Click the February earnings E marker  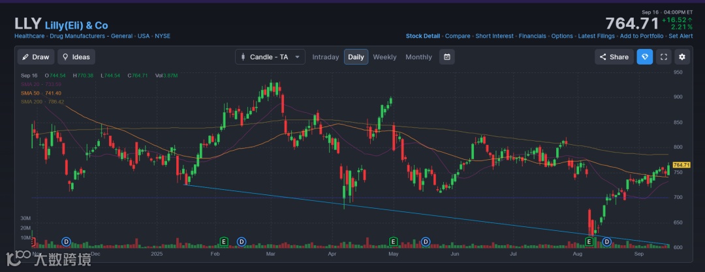(x=225, y=241)
